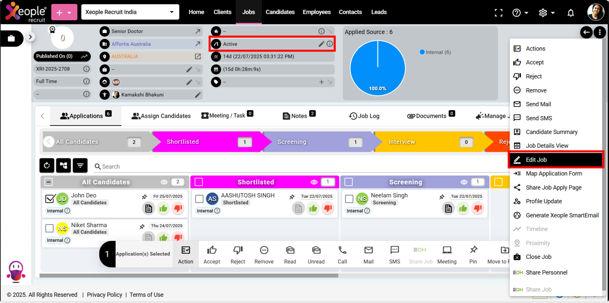The height and width of the screenshot is (303, 609).
Task: Open the Terms of Use link
Action: [x=147, y=295]
